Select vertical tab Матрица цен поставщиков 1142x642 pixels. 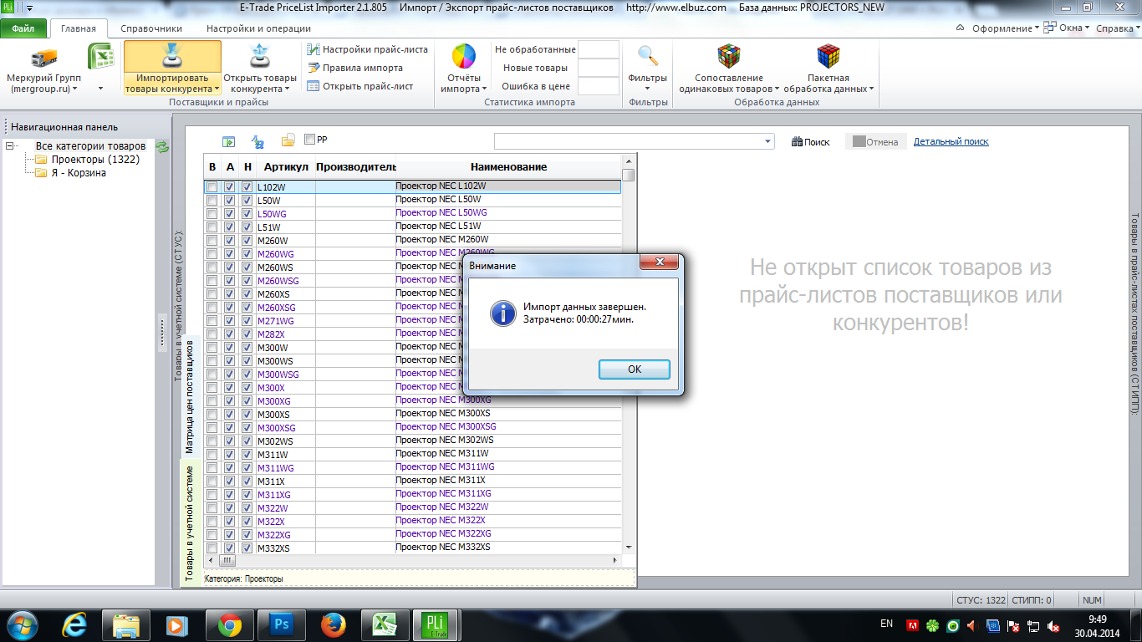(x=189, y=395)
